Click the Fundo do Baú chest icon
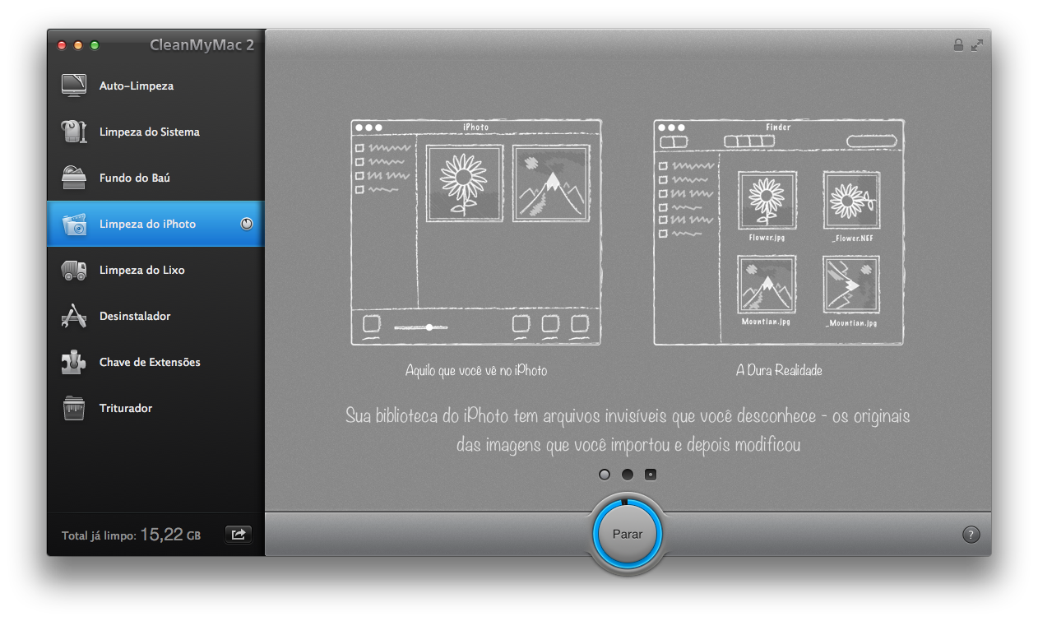The height and width of the screenshot is (621, 1038). click(x=74, y=178)
